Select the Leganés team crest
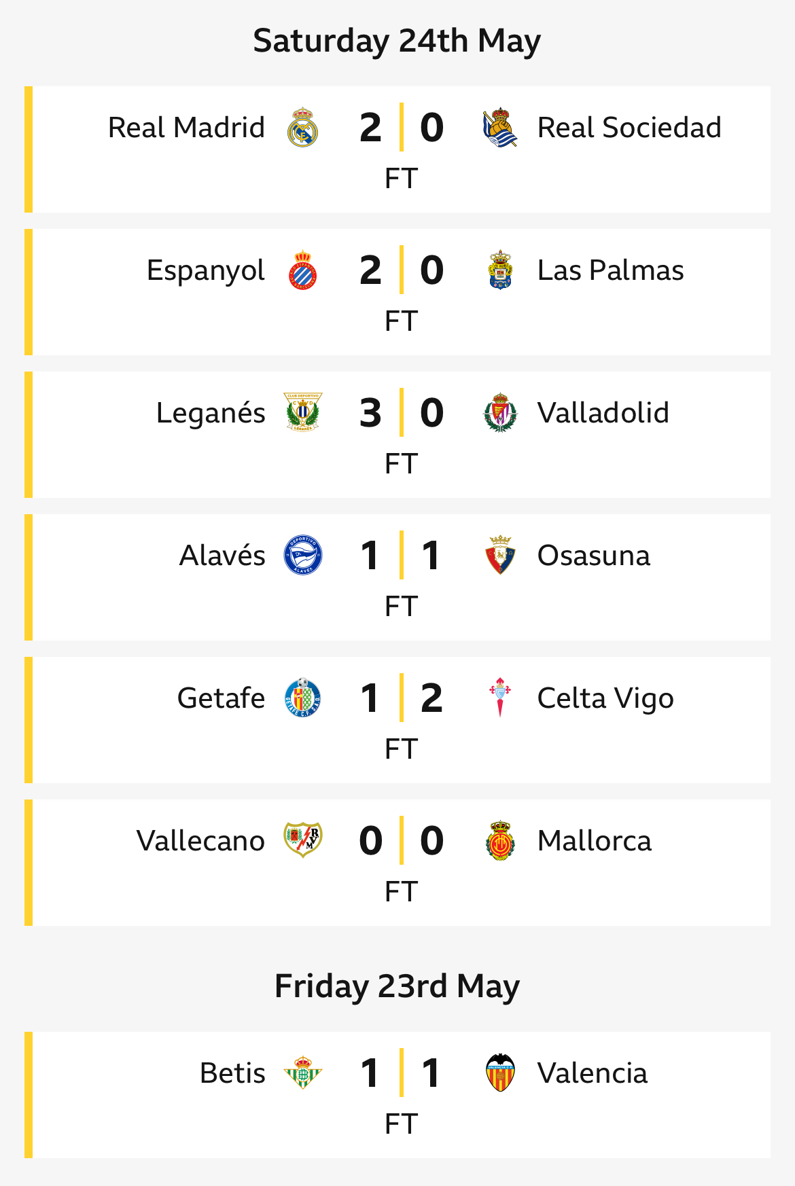Image resolution: width=795 pixels, height=1186 pixels. [x=302, y=413]
